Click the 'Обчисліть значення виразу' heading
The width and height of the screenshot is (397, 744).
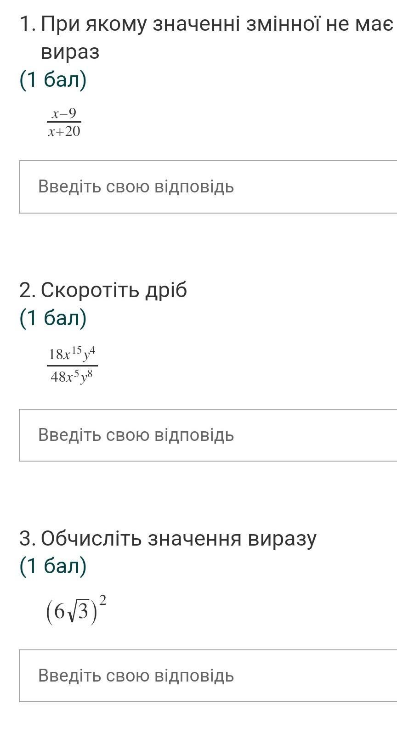tap(178, 538)
